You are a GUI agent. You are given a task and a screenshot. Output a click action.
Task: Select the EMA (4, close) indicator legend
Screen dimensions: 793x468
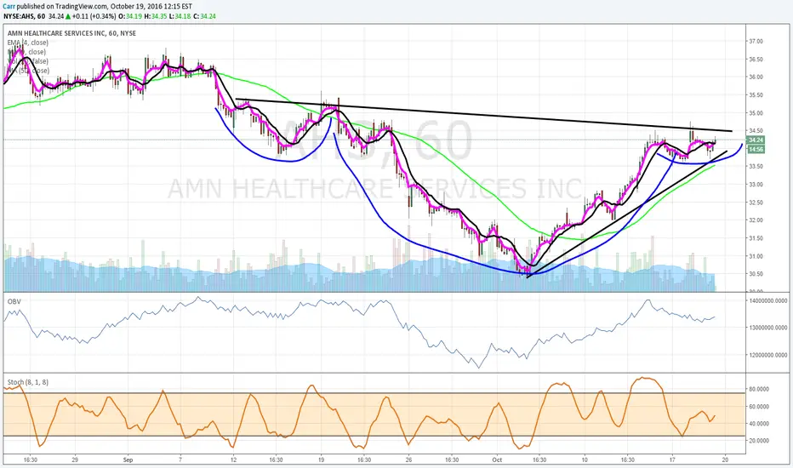click(x=28, y=43)
